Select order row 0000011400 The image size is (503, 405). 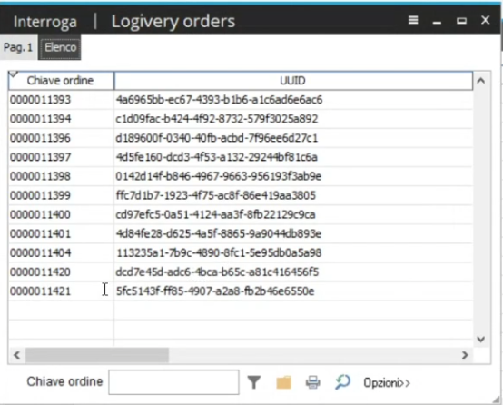click(x=241, y=214)
